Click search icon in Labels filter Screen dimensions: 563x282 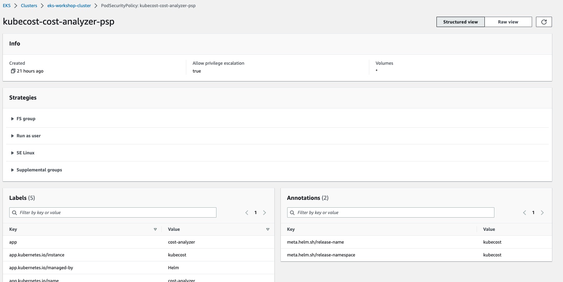[15, 213]
